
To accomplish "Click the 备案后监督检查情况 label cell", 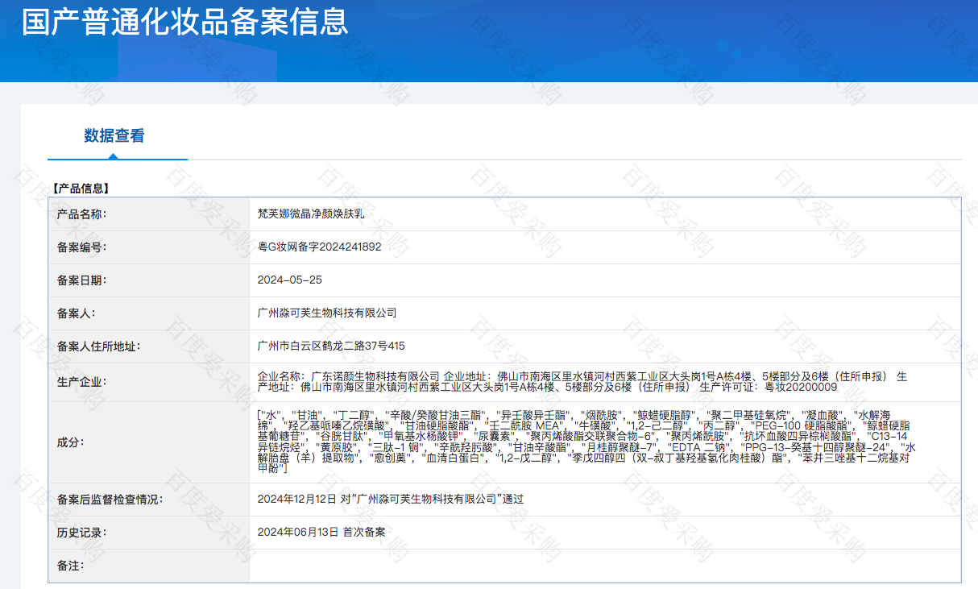I will (149, 500).
